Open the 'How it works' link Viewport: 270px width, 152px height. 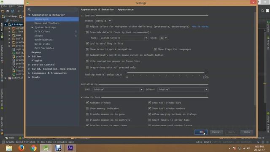(200, 27)
